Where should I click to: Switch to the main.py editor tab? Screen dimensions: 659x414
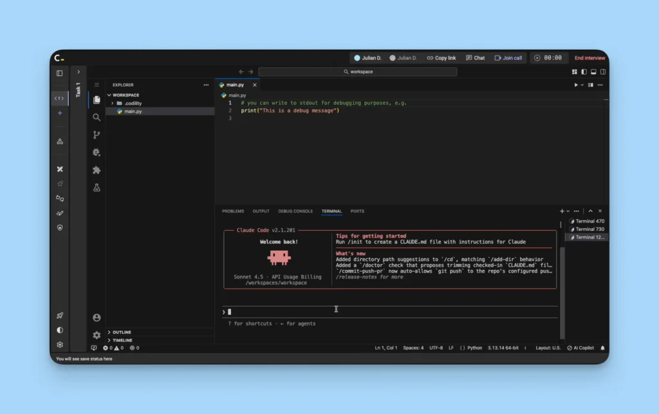click(235, 85)
